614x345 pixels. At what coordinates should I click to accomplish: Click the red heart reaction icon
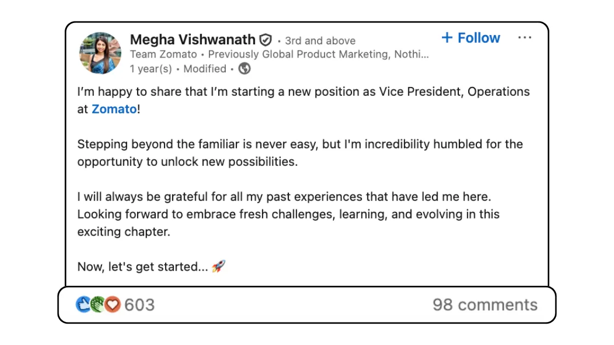112,304
